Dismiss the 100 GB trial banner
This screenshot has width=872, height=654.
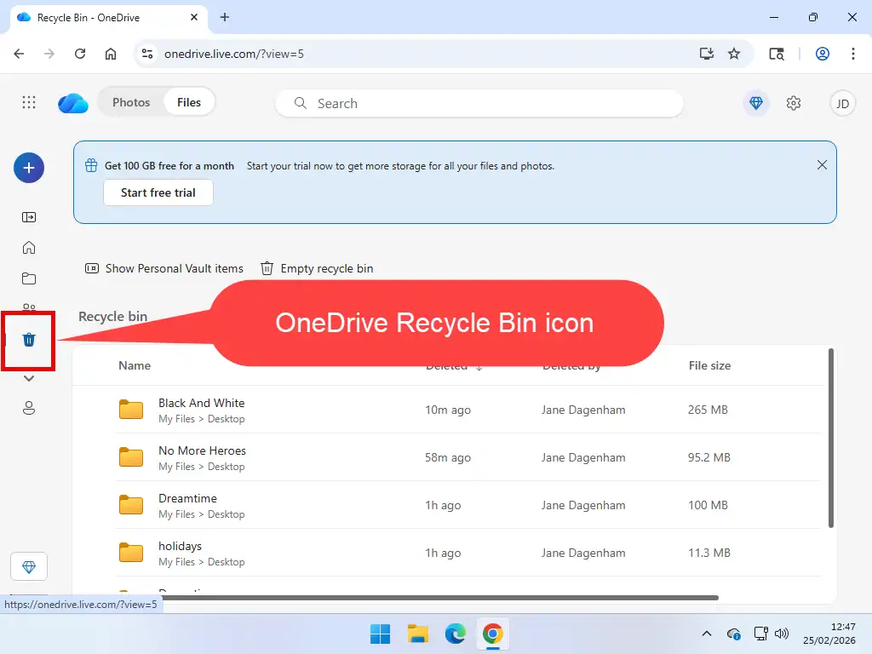822,164
